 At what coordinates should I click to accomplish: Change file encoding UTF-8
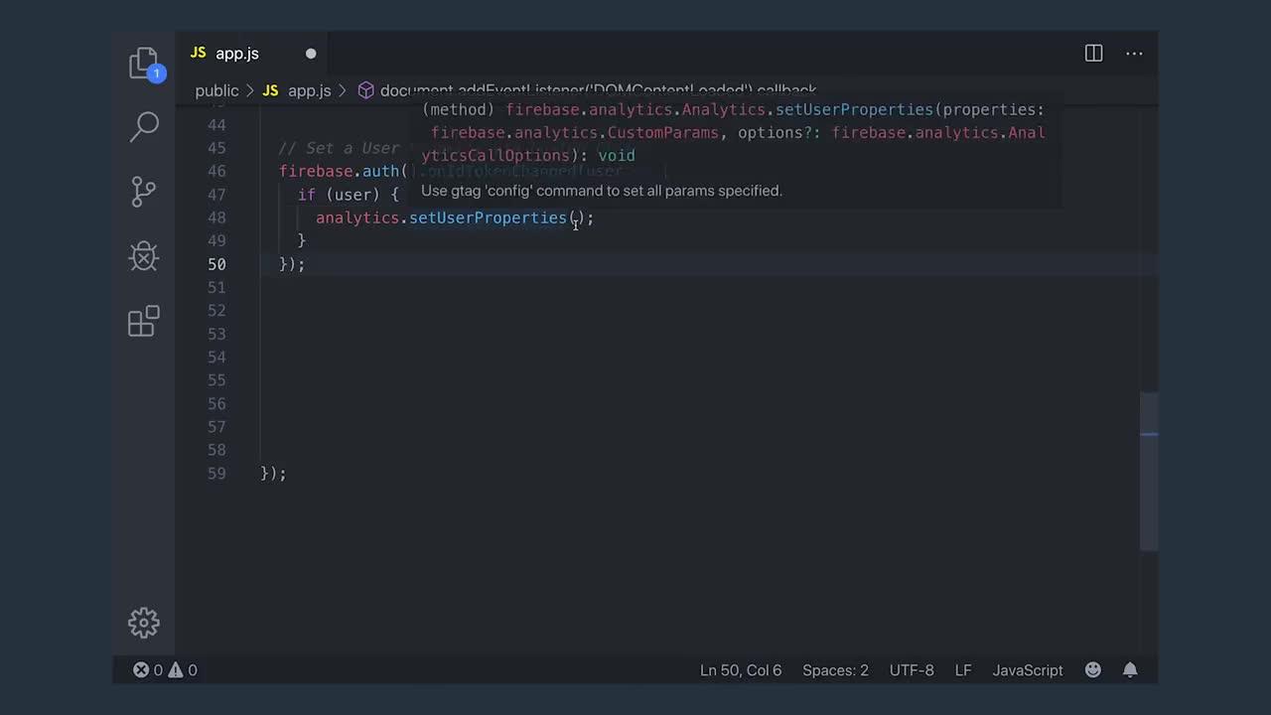pyautogui.click(x=912, y=670)
